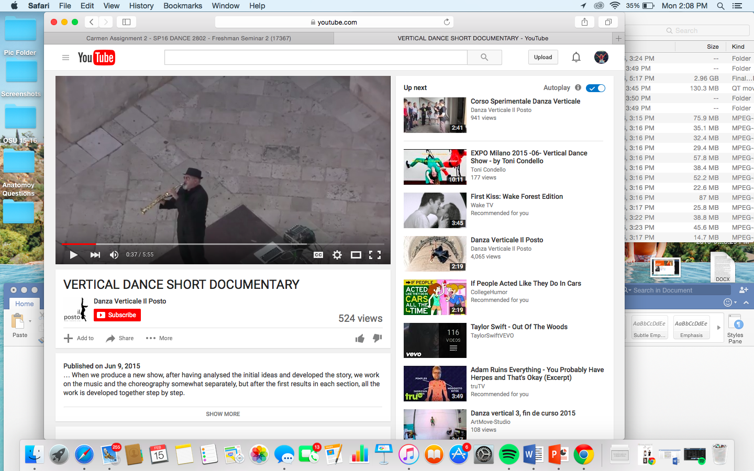Open the More options dropdown below video

[160, 338]
